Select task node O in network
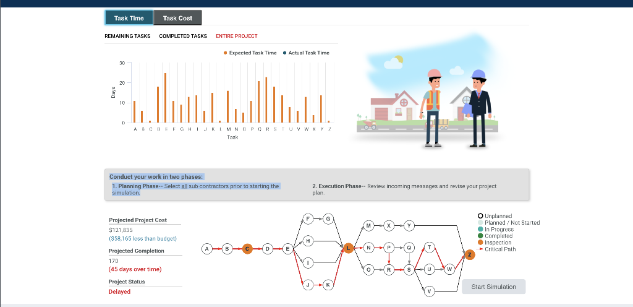 (368, 269)
